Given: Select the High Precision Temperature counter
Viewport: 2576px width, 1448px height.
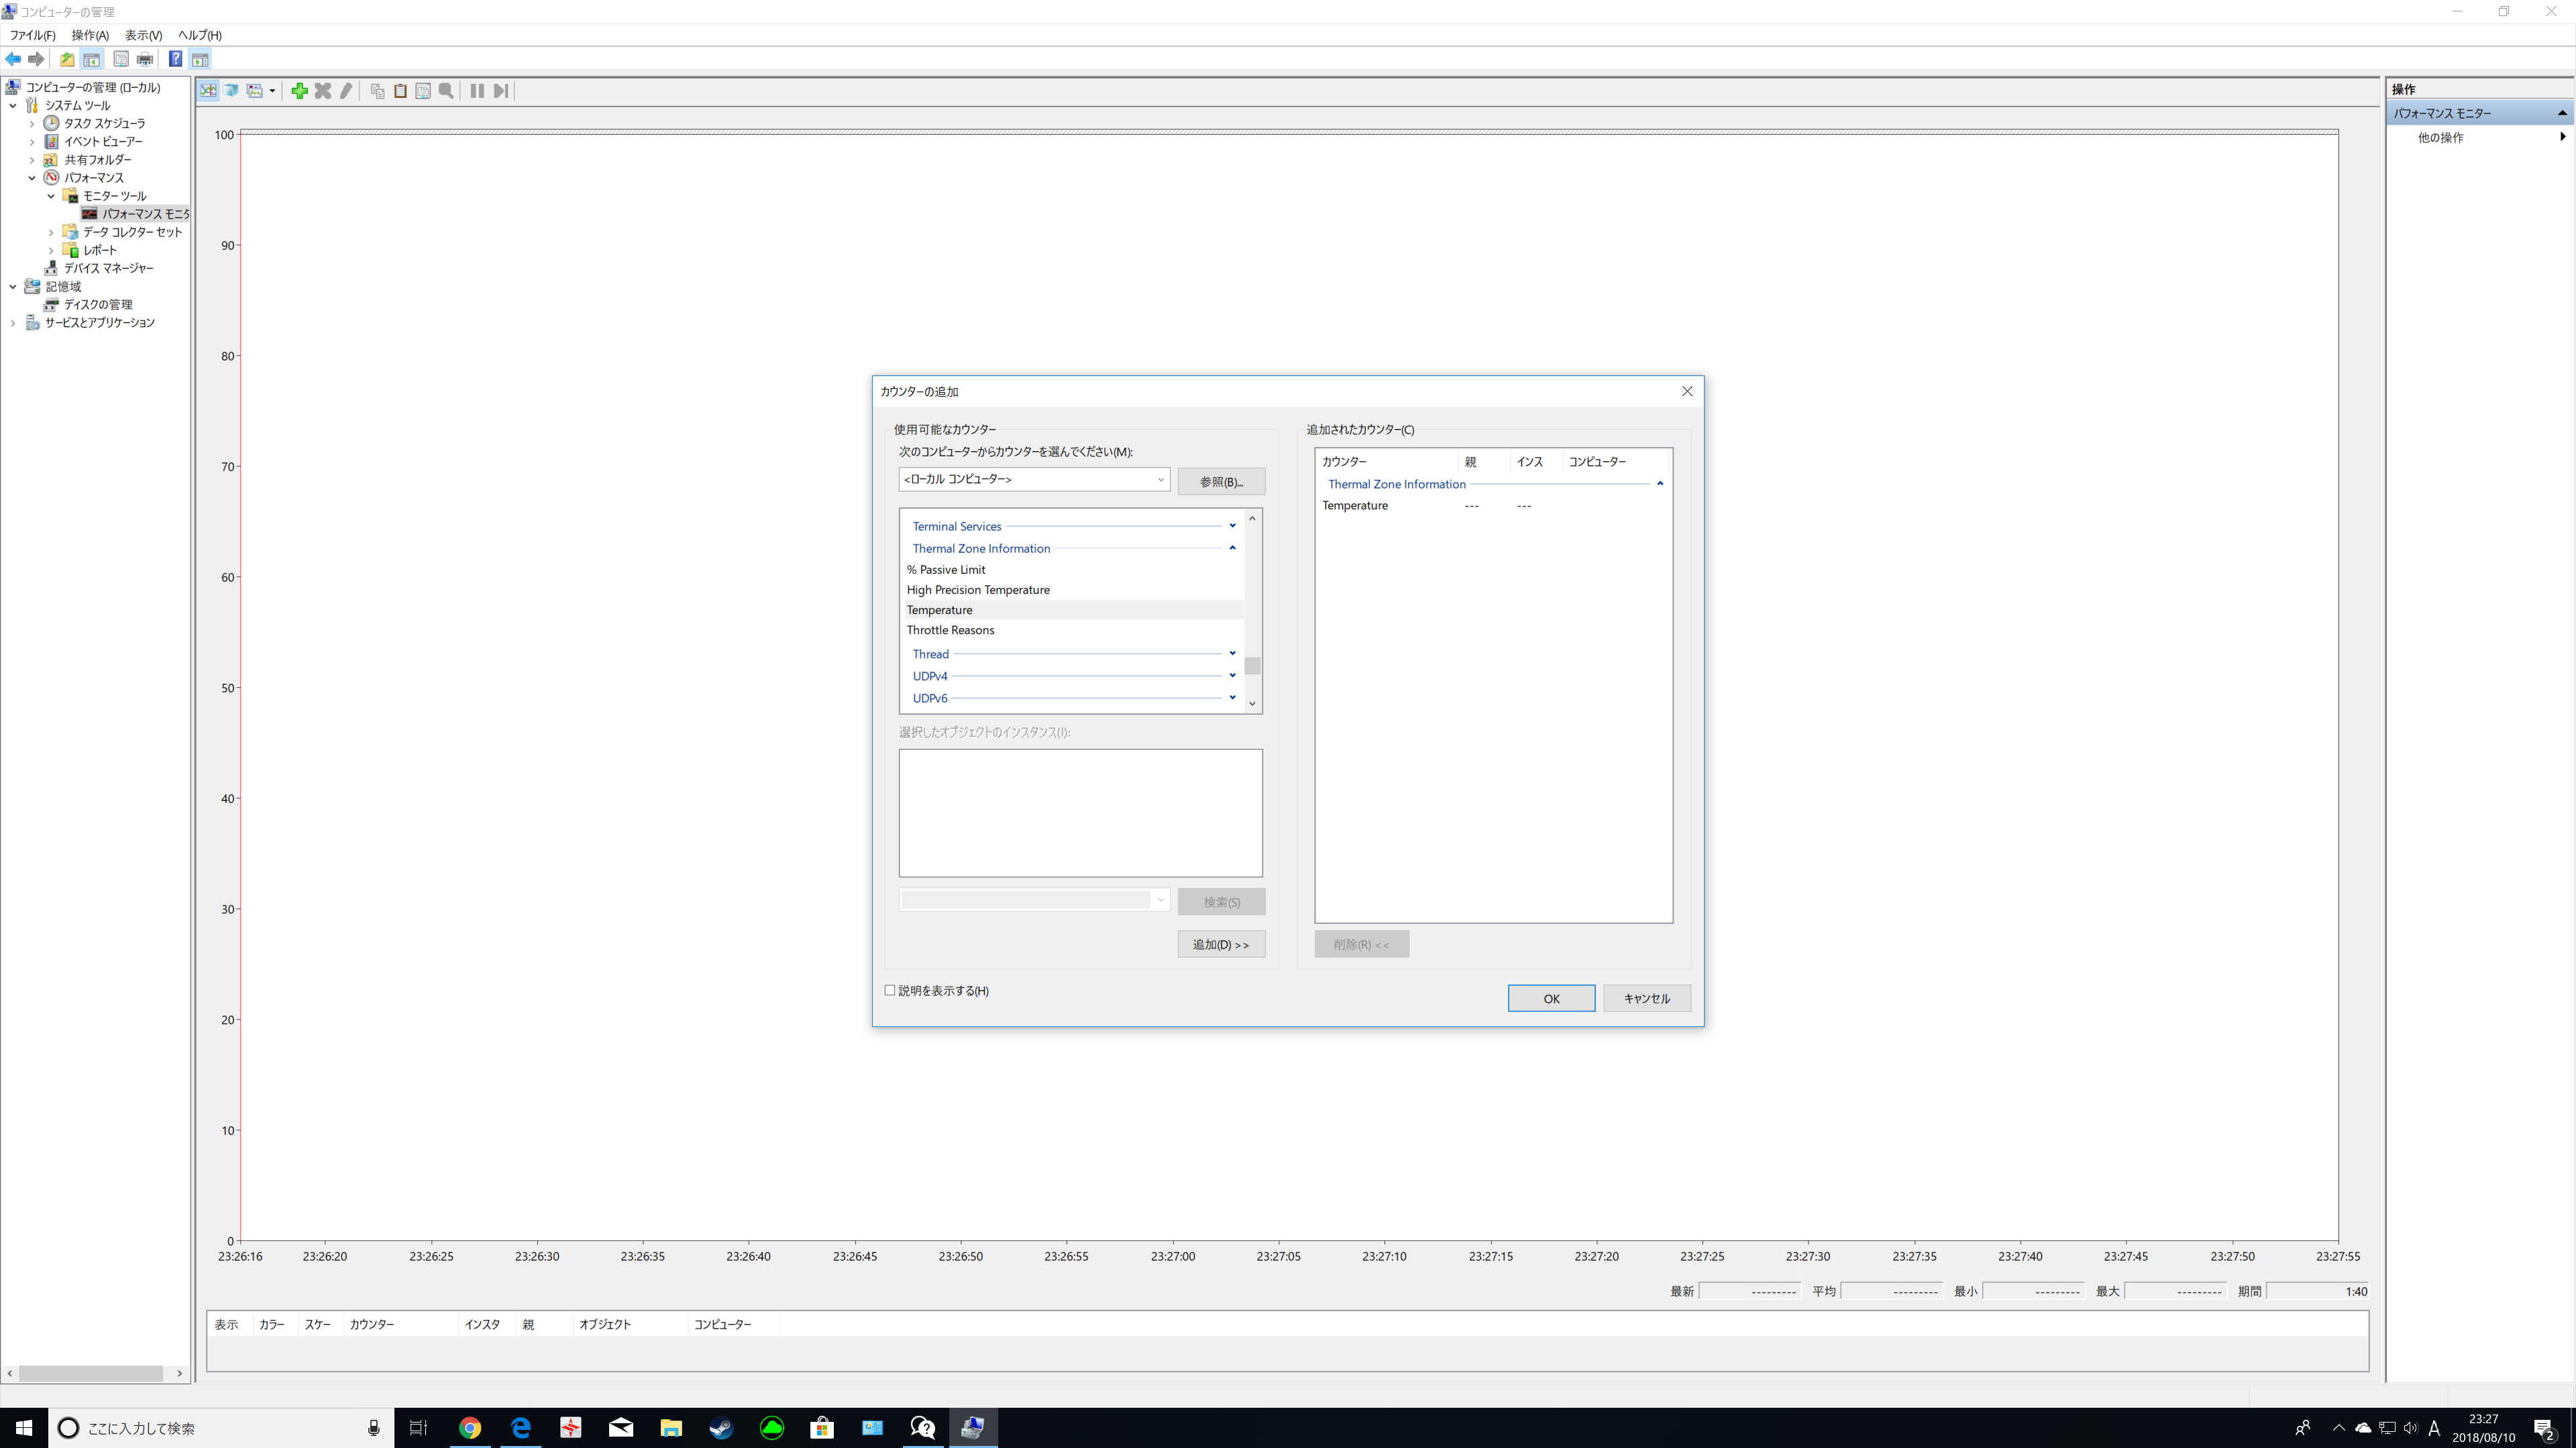Looking at the screenshot, I should (978, 590).
